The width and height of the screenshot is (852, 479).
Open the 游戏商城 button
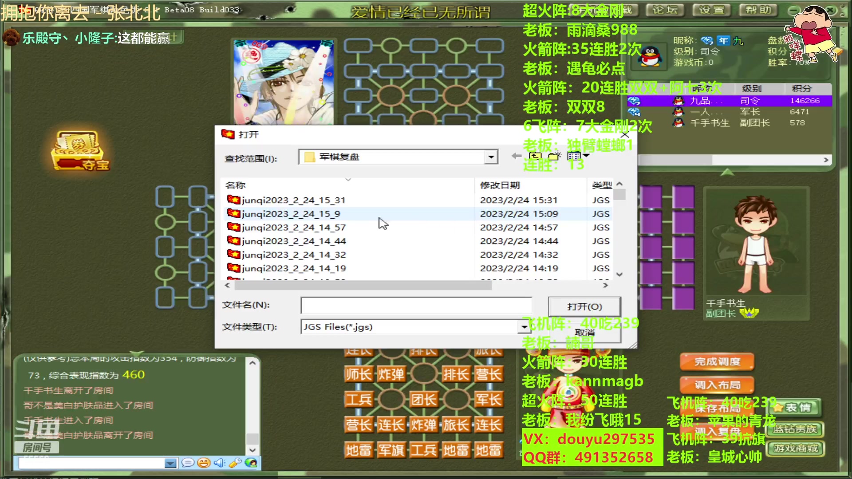795,448
